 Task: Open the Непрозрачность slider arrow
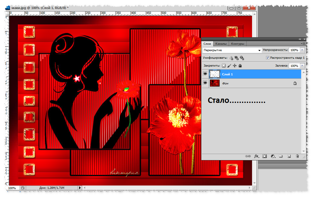click(303, 50)
